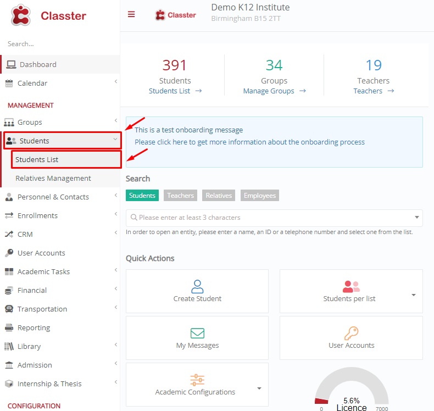The width and height of the screenshot is (434, 411).
Task: Expand the Personnel & Contacts chevron
Action: [116, 195]
